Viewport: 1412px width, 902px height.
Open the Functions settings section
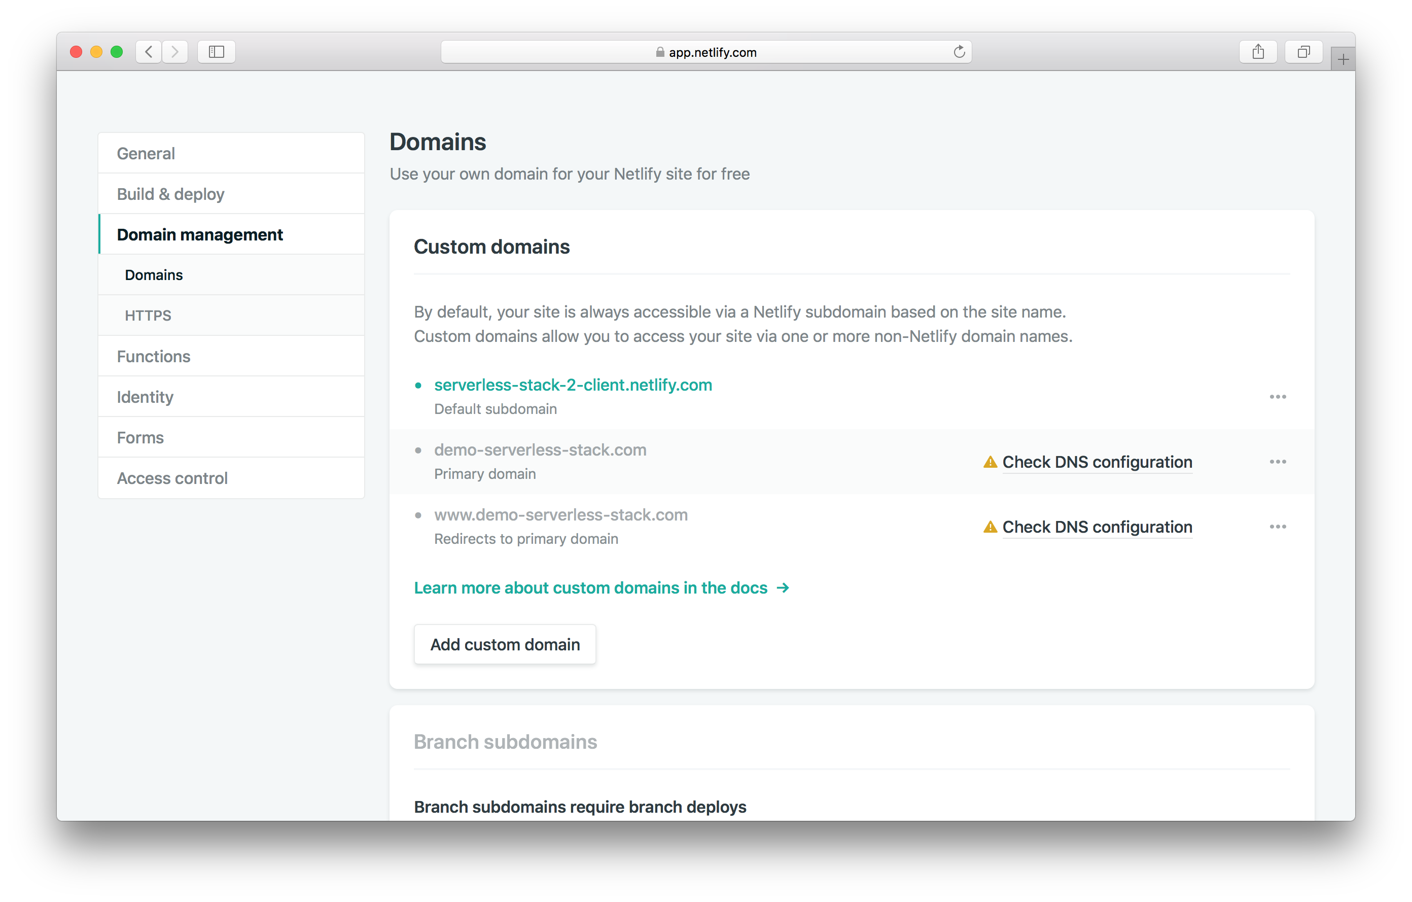153,357
